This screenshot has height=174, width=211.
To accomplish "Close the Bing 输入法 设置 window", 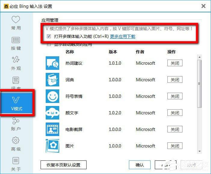I will (x=203, y=6).
